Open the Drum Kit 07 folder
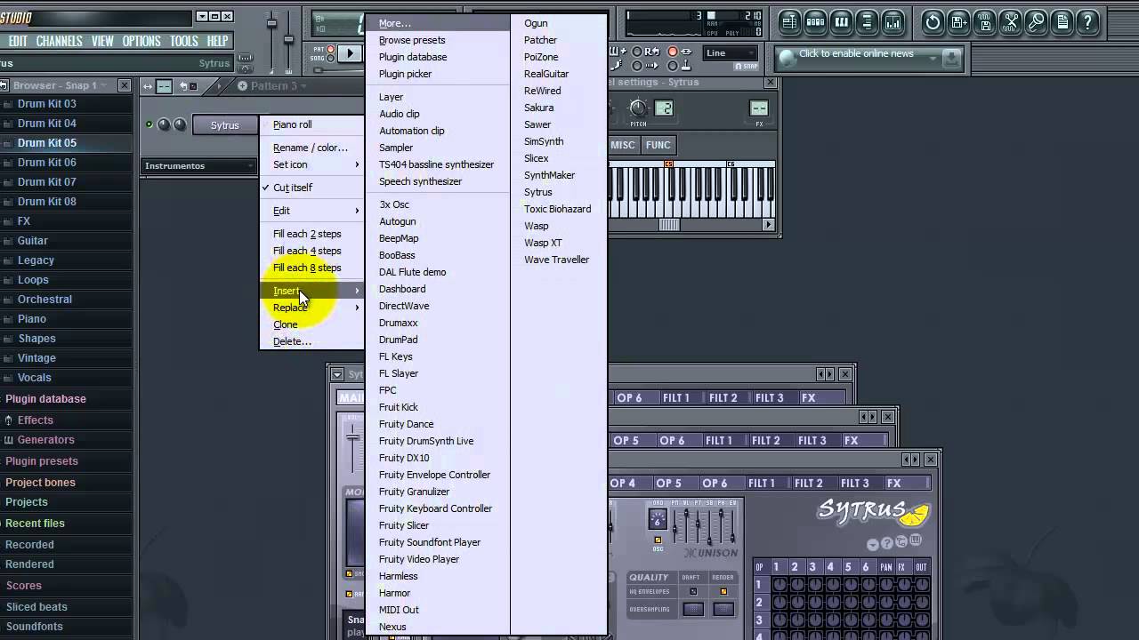1139x640 pixels. click(46, 182)
